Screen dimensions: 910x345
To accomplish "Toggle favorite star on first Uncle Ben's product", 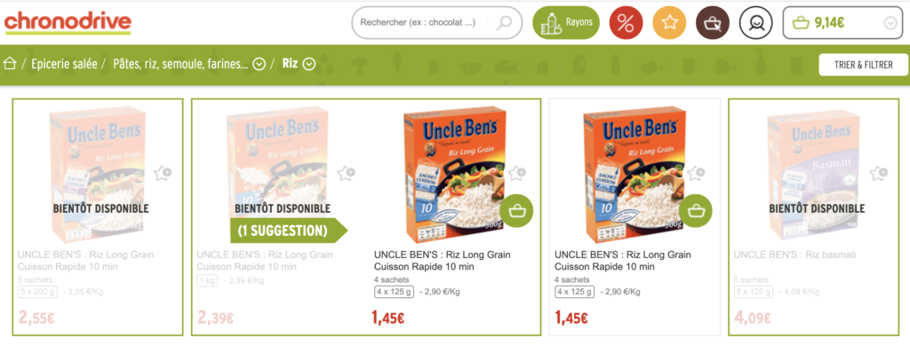I will point(163,172).
